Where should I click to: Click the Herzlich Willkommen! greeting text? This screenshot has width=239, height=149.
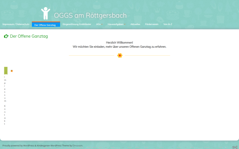pos(119,43)
